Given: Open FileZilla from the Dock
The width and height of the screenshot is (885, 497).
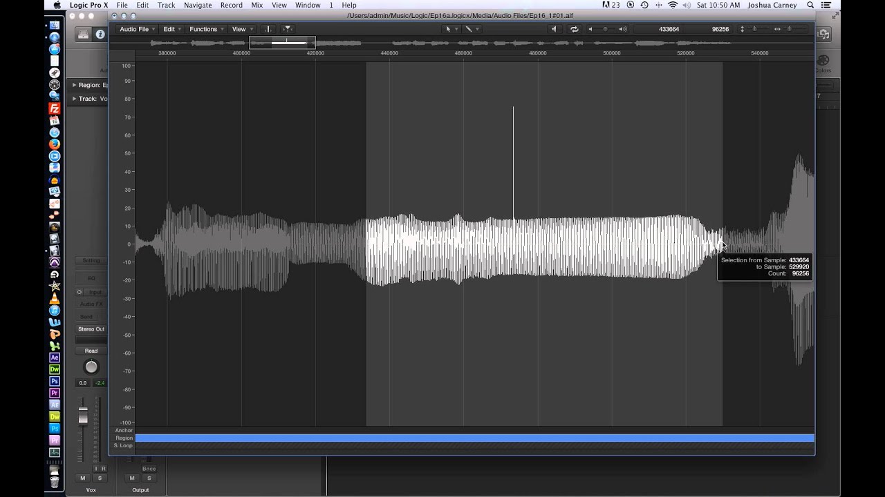Looking at the screenshot, I should point(55,108).
